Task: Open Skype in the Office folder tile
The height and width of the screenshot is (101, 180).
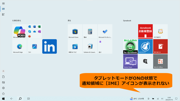Action: tap(30, 32)
